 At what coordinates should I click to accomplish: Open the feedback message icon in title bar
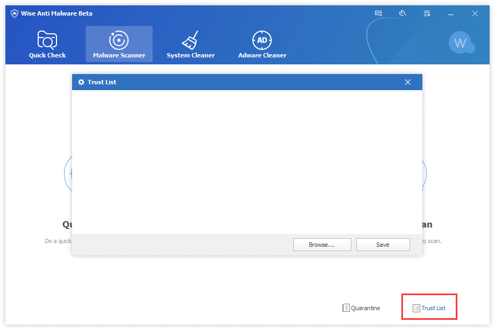click(x=378, y=13)
